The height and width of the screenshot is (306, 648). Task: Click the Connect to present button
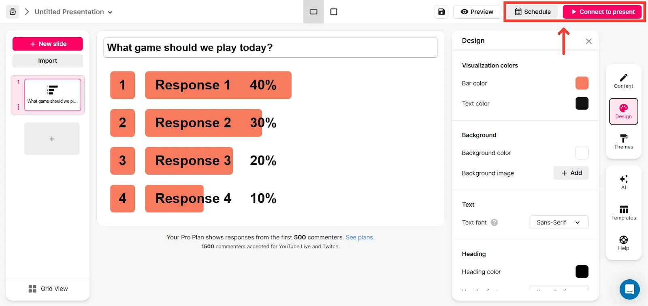pos(602,12)
